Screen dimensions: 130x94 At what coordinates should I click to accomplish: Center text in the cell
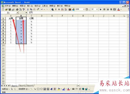pyautogui.click(x=108, y=9)
